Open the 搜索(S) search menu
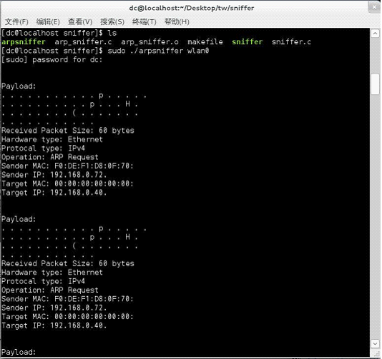The image size is (382, 359). tap(112, 22)
